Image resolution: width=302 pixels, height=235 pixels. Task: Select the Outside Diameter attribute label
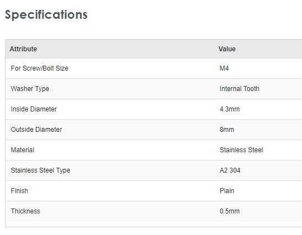(36, 130)
